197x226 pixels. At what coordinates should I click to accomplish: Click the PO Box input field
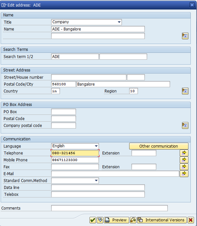[x=64, y=112]
